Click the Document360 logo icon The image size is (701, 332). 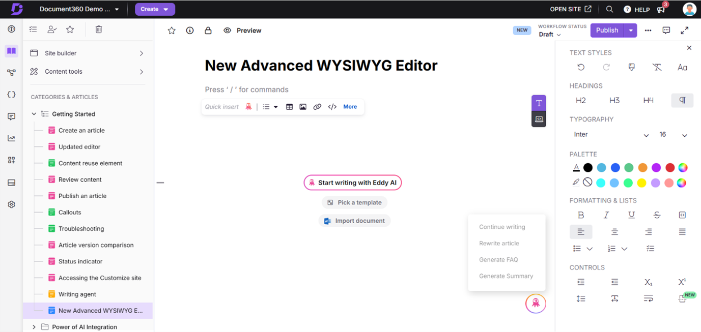(17, 9)
